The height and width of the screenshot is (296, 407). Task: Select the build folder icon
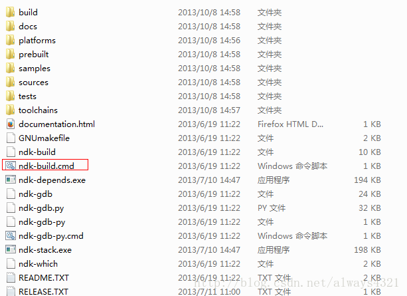point(11,12)
